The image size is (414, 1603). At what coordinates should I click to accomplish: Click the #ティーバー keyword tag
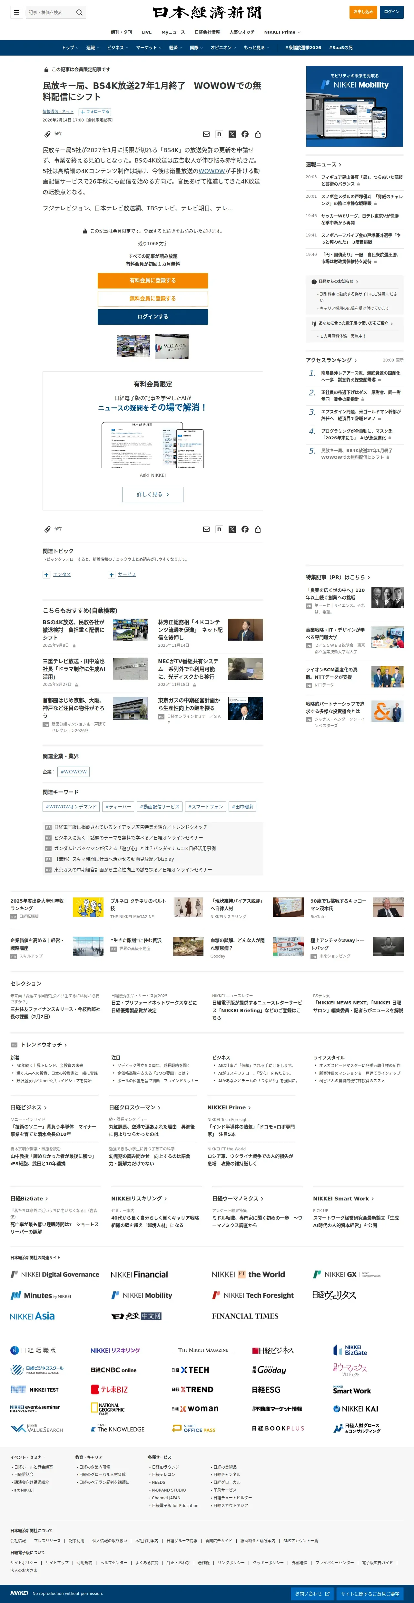click(x=118, y=807)
